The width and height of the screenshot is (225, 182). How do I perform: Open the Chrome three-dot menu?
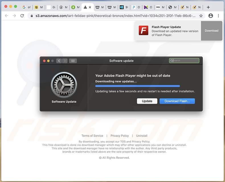218,16
